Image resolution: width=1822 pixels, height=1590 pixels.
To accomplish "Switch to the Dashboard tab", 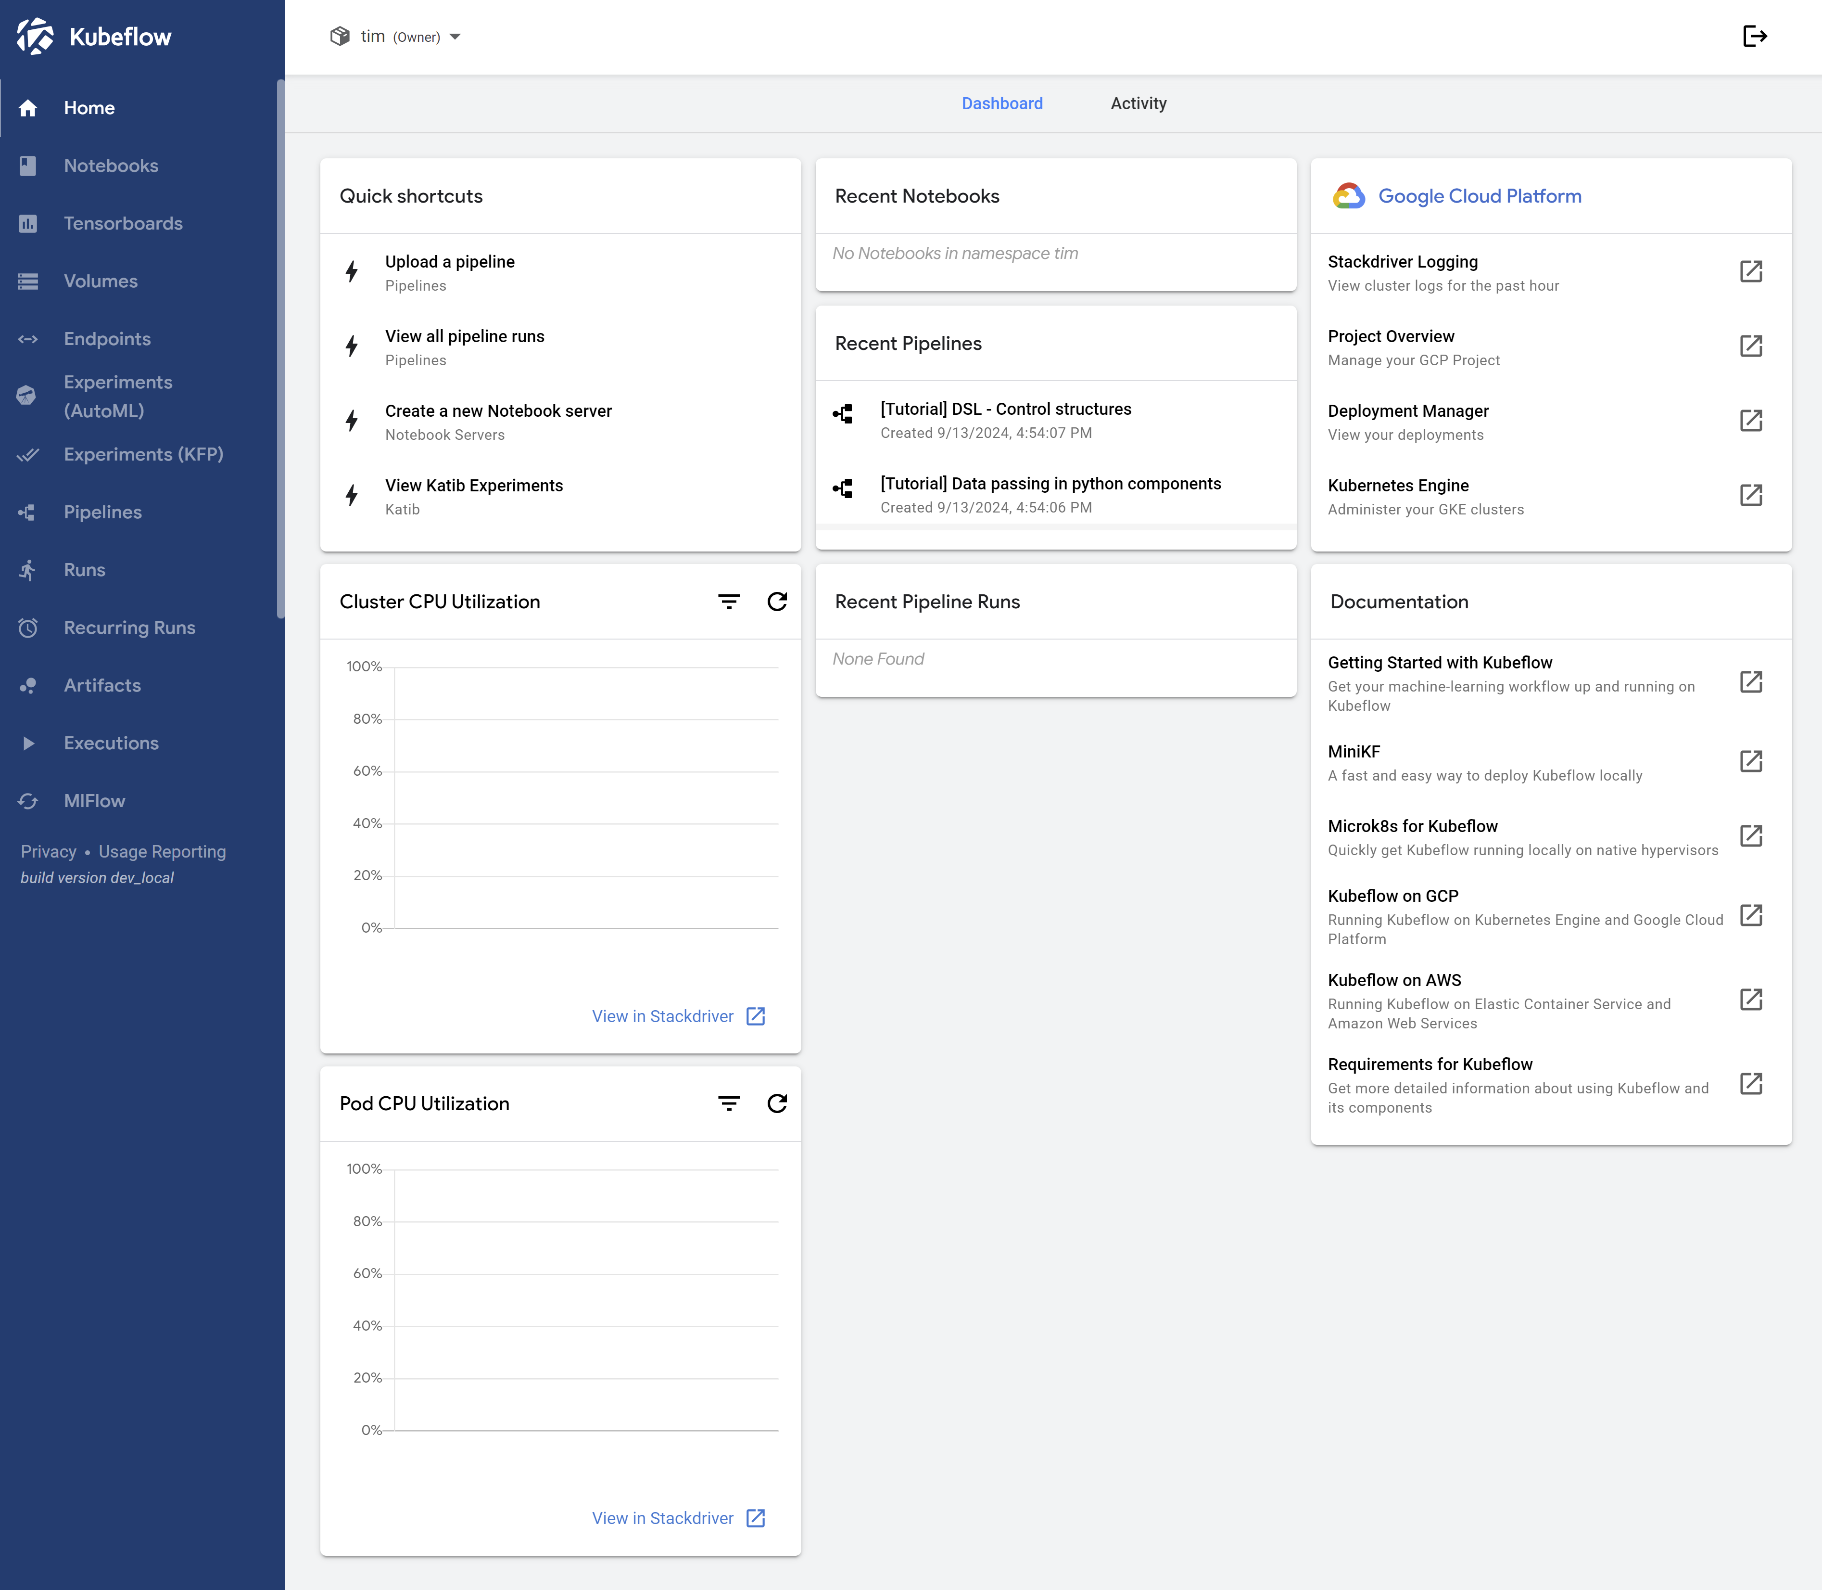I will (x=1002, y=104).
